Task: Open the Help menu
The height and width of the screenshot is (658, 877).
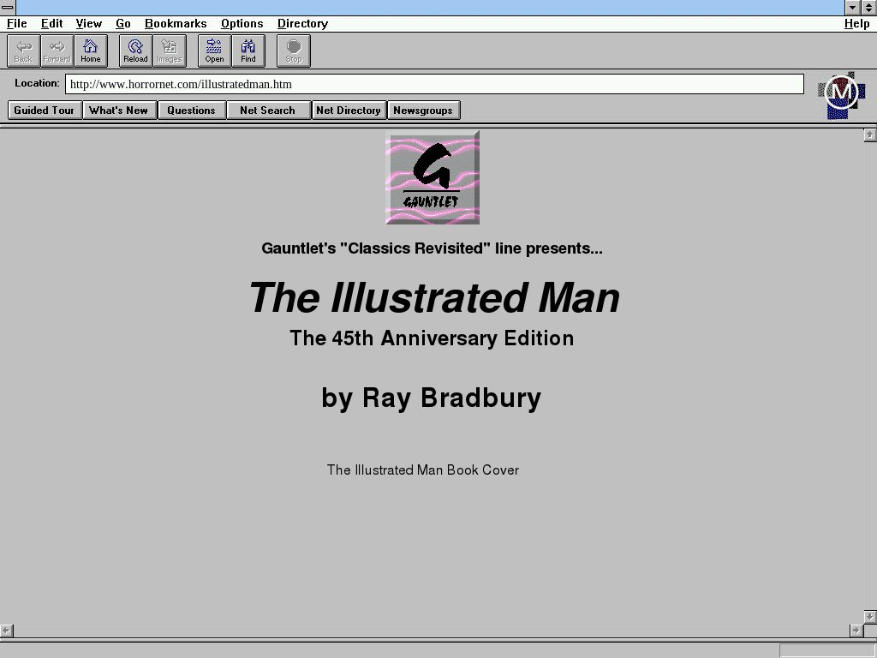Action: (856, 23)
